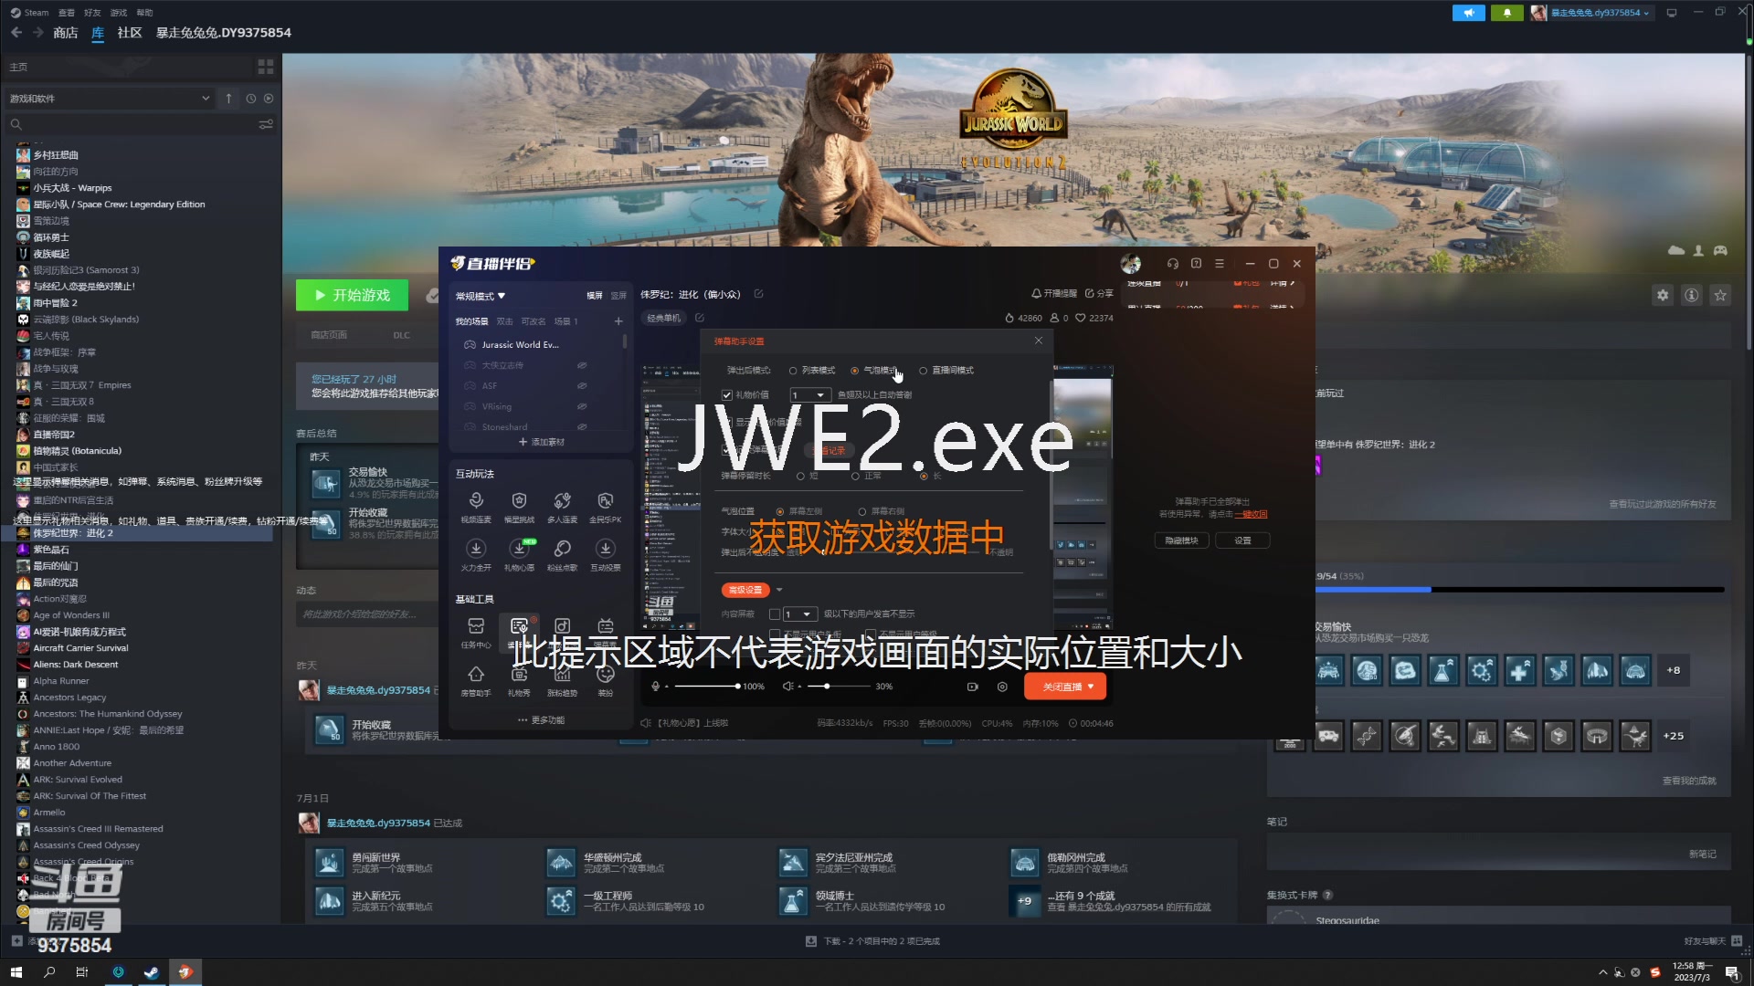
Task: Expand 更多功能 in the tools panel
Action: pos(541,720)
